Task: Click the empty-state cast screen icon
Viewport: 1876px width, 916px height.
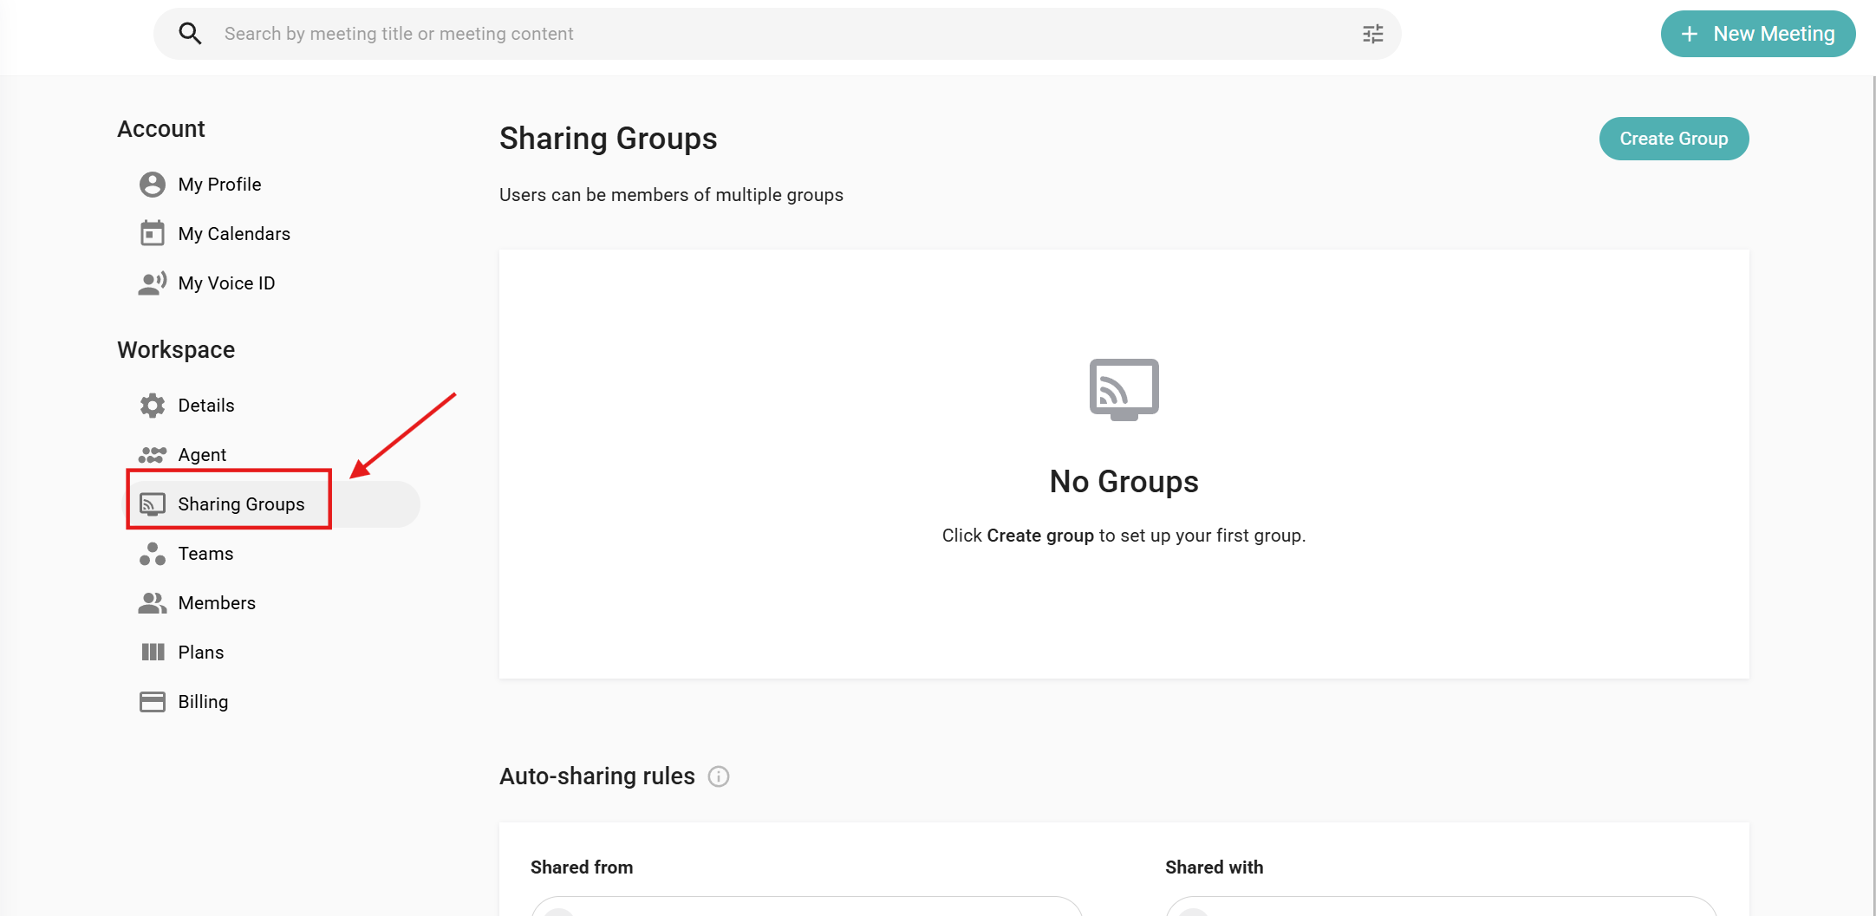Action: 1124,389
